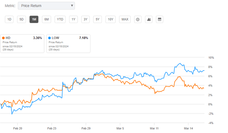The width and height of the screenshot is (228, 133).
Task: Click the Feb 20 date axis label
Action: coord(17,128)
